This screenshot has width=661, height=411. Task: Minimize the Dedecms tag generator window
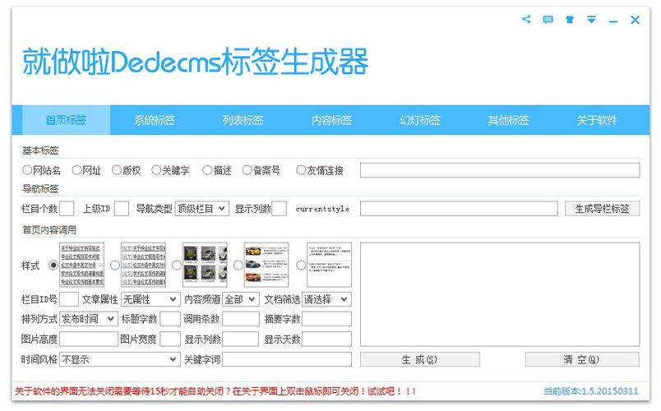coord(613,20)
